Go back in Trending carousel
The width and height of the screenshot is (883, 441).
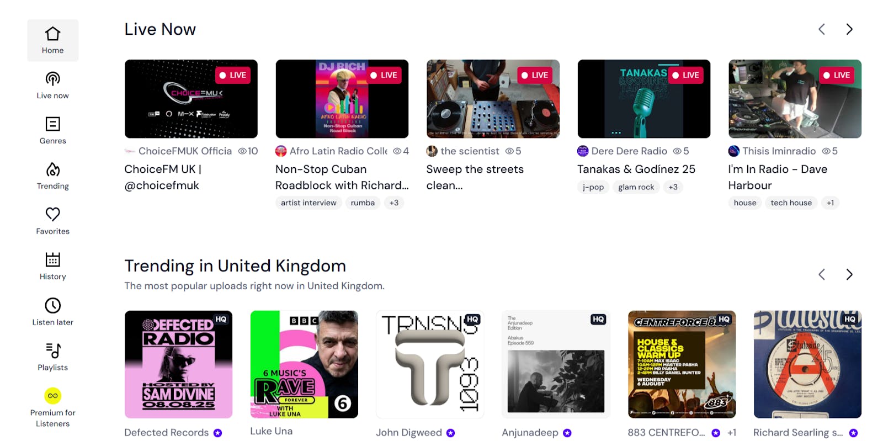[x=822, y=274]
